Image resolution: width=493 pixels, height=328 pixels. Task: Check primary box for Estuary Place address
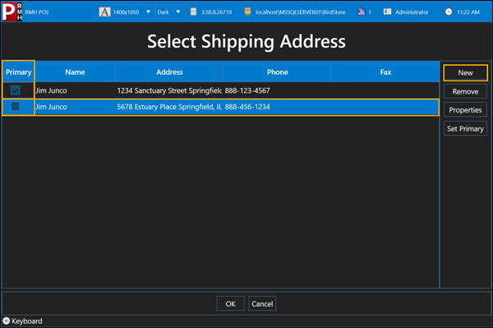15,107
